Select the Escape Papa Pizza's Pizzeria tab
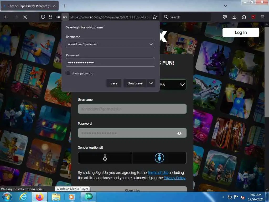Image resolution: width=269 pixels, height=202 pixels. point(29,6)
